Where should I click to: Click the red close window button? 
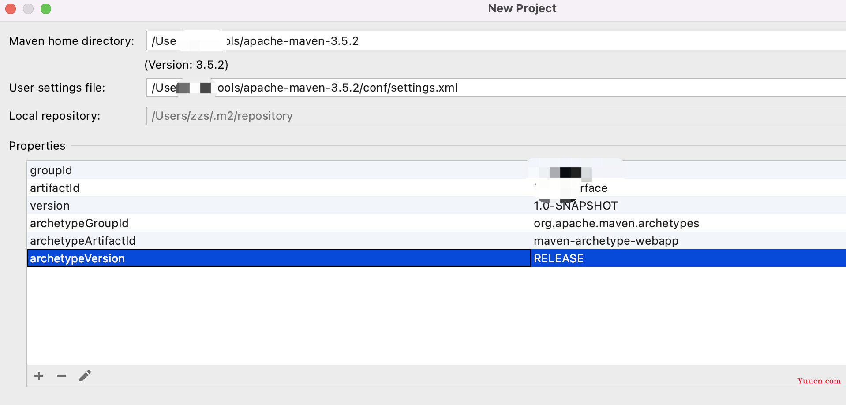tap(11, 9)
